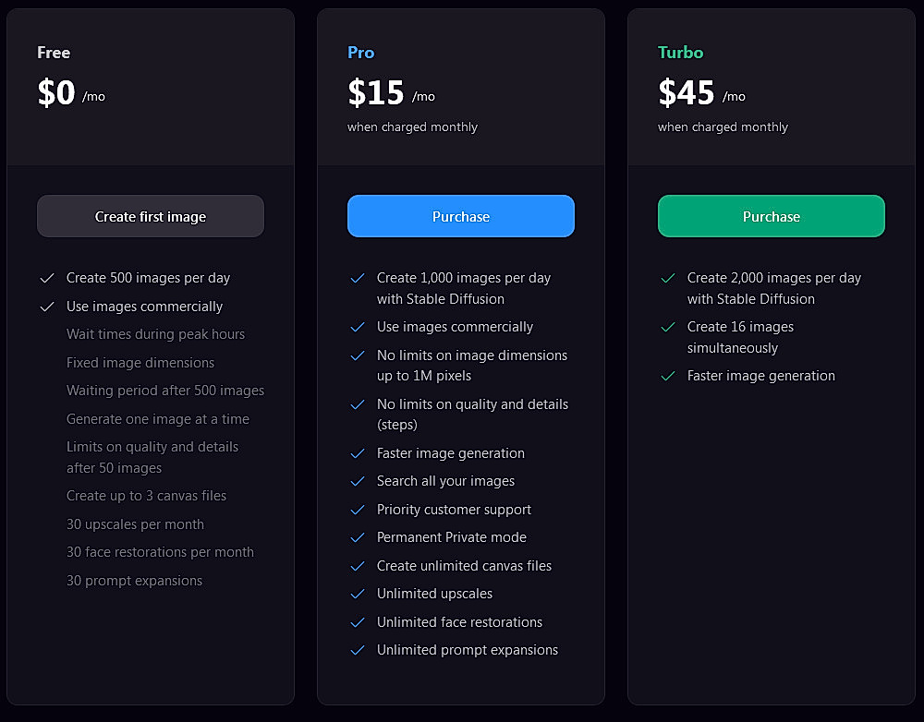Click the "Create first image" button

(x=151, y=216)
